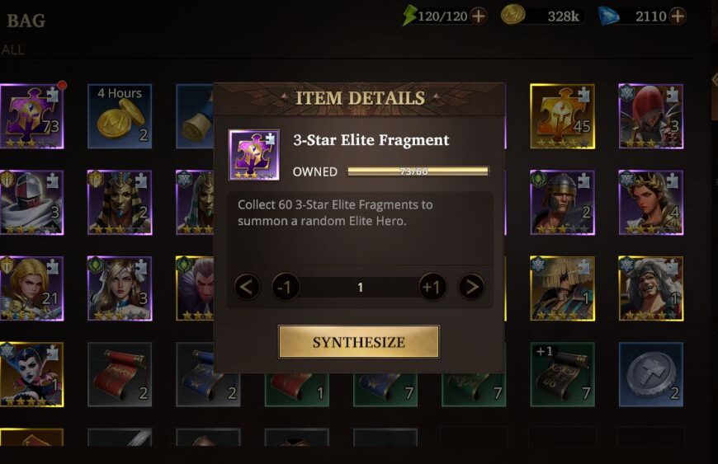Open the 4 Hours gold coin item
718x464 pixels.
pyautogui.click(x=120, y=116)
